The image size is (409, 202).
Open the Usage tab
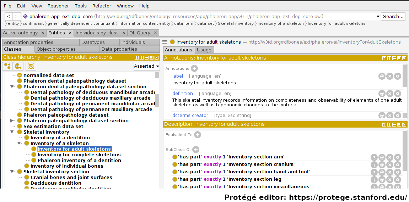pos(204,50)
